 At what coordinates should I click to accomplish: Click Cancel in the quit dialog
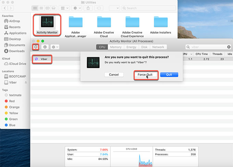click(x=114, y=75)
